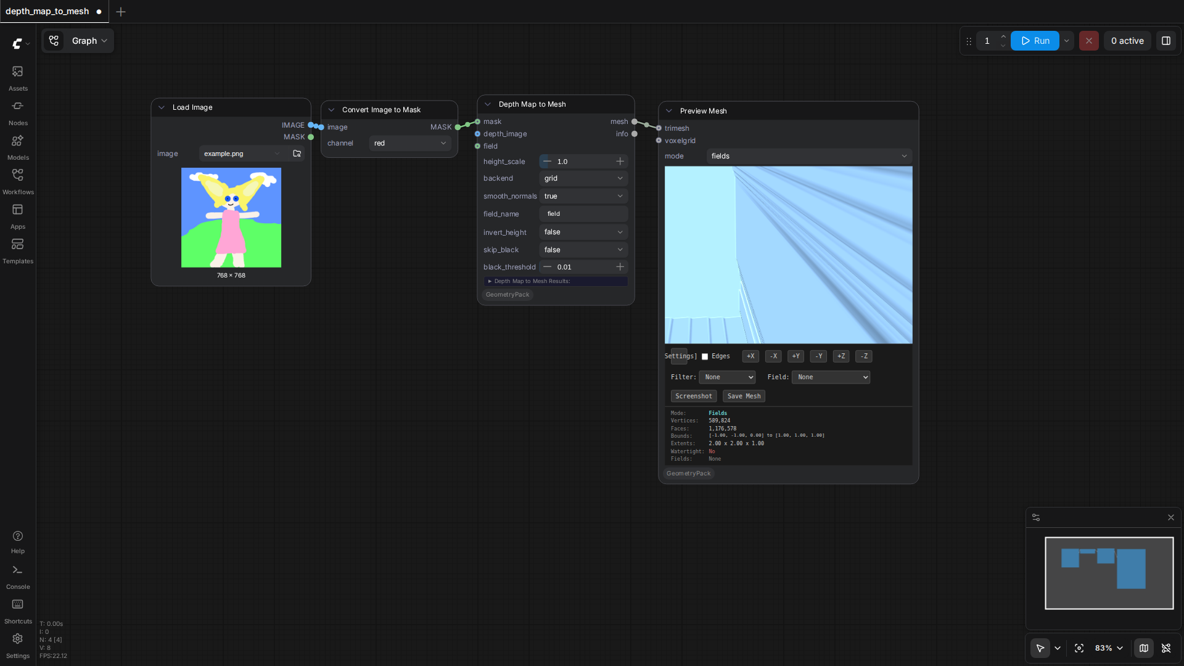Cancel the current run with red X

tap(1088, 41)
